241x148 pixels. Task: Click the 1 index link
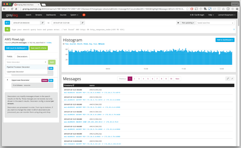point(49,43)
